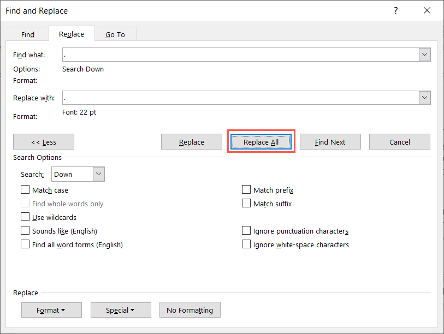444x334 pixels.
Task: Click the Find Next button
Action: point(330,142)
